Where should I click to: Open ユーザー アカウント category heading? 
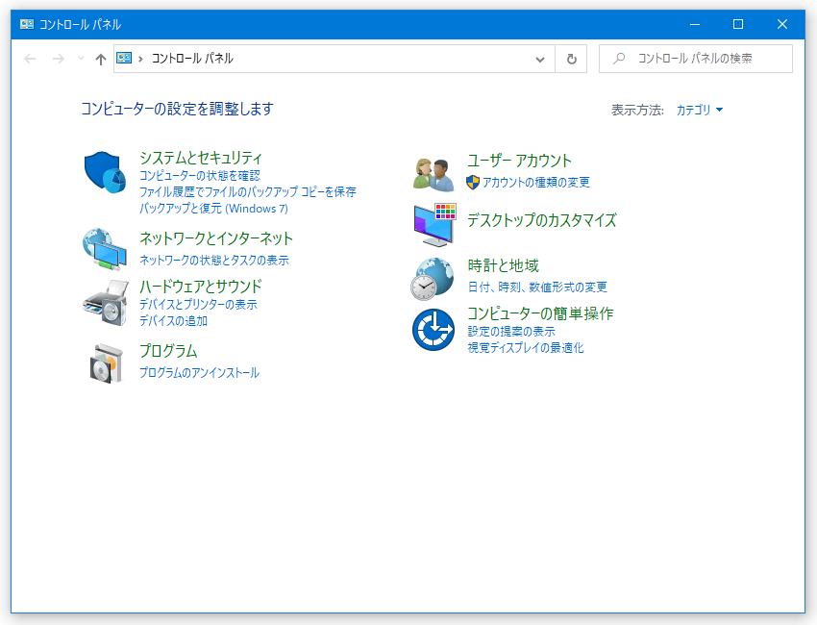click(x=519, y=161)
